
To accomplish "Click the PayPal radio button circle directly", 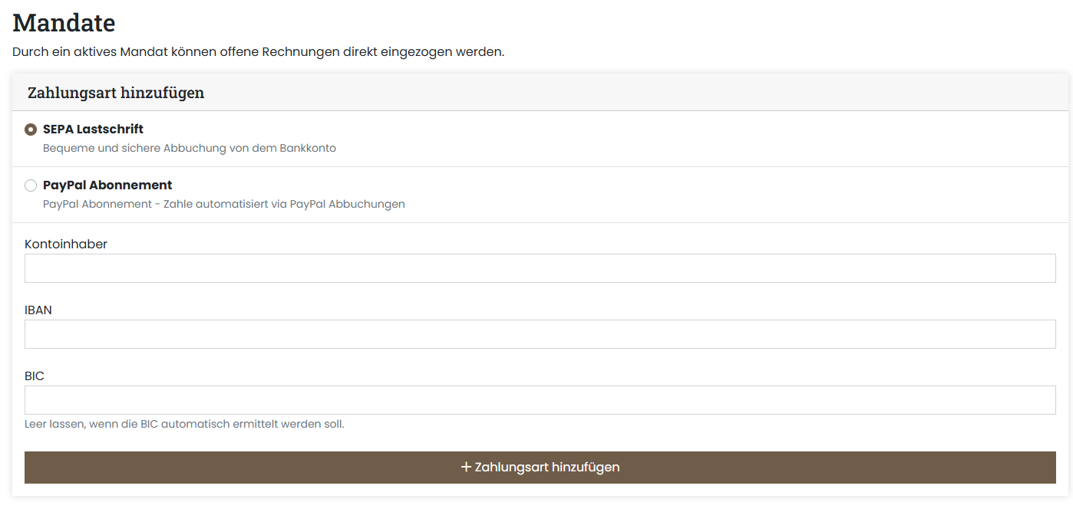I will tap(31, 185).
